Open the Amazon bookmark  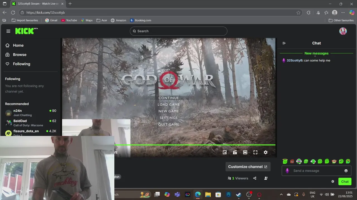[118, 20]
